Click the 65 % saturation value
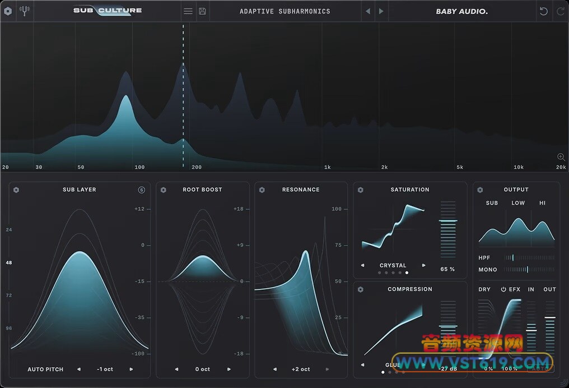Viewport: 569px width, 388px height. 447,269
